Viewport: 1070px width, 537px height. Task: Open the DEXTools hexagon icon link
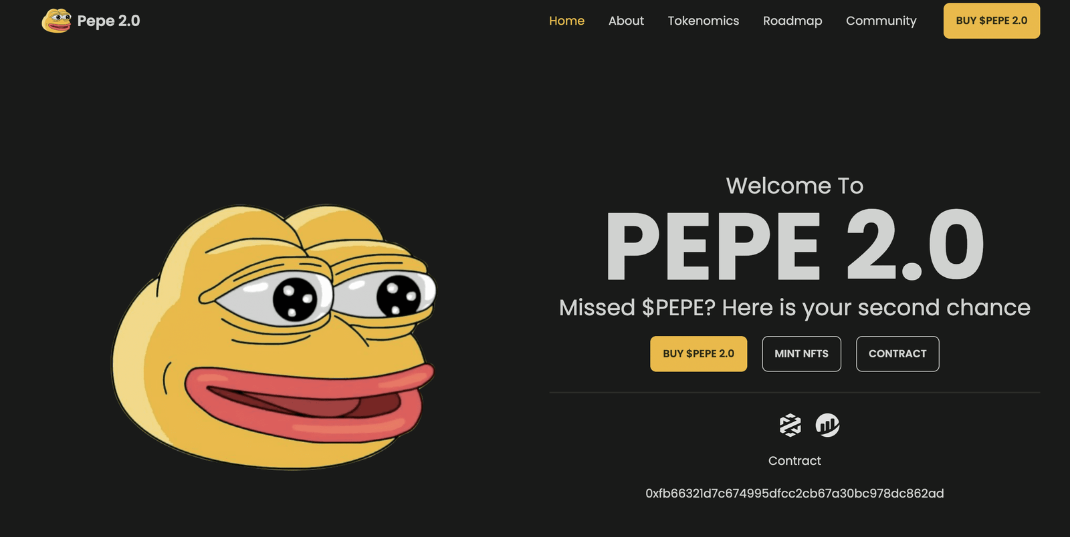790,425
